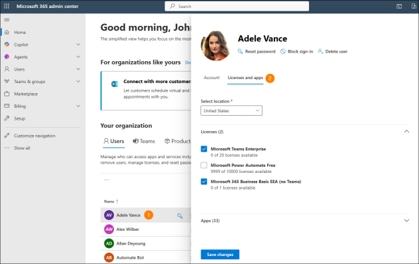The height and width of the screenshot is (264, 419).
Task: Open the Select location dropdown
Action: 231,110
